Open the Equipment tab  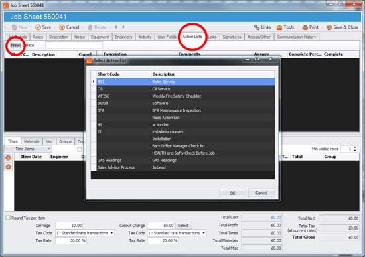(100, 37)
